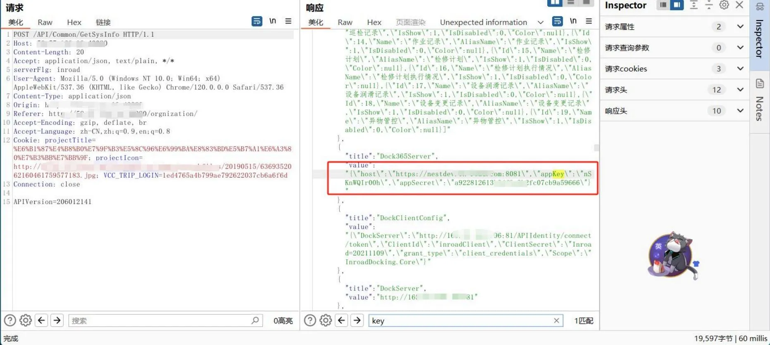Open dropdown next to Unexpected information tab

[541, 22]
